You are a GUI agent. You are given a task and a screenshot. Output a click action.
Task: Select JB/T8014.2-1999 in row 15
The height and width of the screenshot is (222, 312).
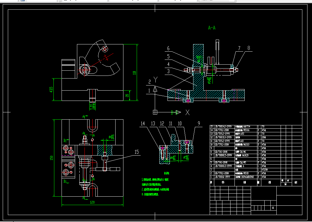pos(223,127)
